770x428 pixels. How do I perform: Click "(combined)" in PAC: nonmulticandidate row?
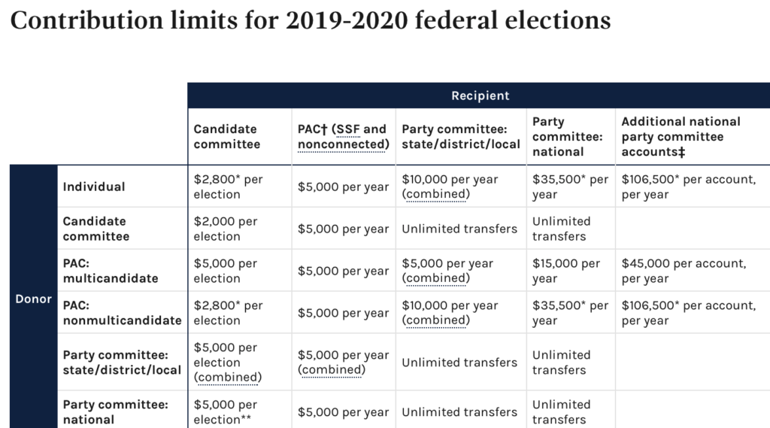point(435,320)
